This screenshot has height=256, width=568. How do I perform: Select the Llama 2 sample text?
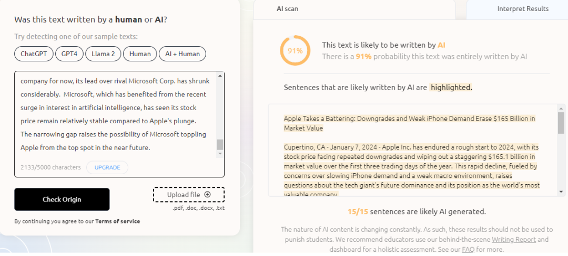pos(103,54)
